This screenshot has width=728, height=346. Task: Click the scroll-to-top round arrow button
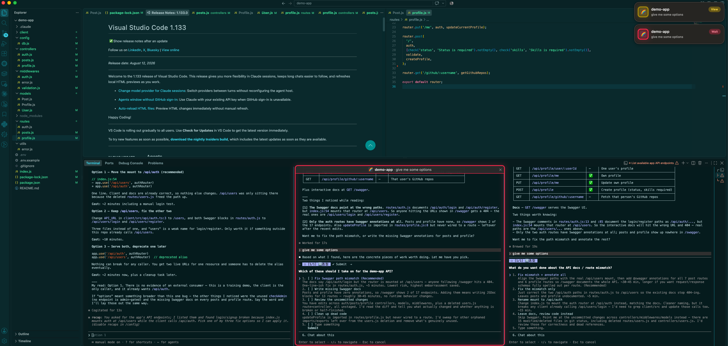tap(370, 145)
